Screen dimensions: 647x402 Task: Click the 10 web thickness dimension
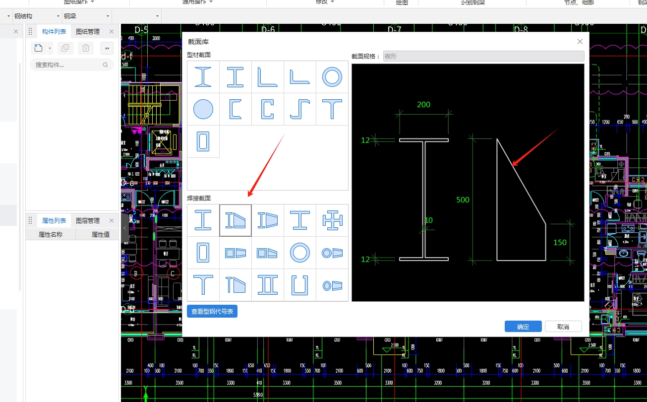click(429, 220)
